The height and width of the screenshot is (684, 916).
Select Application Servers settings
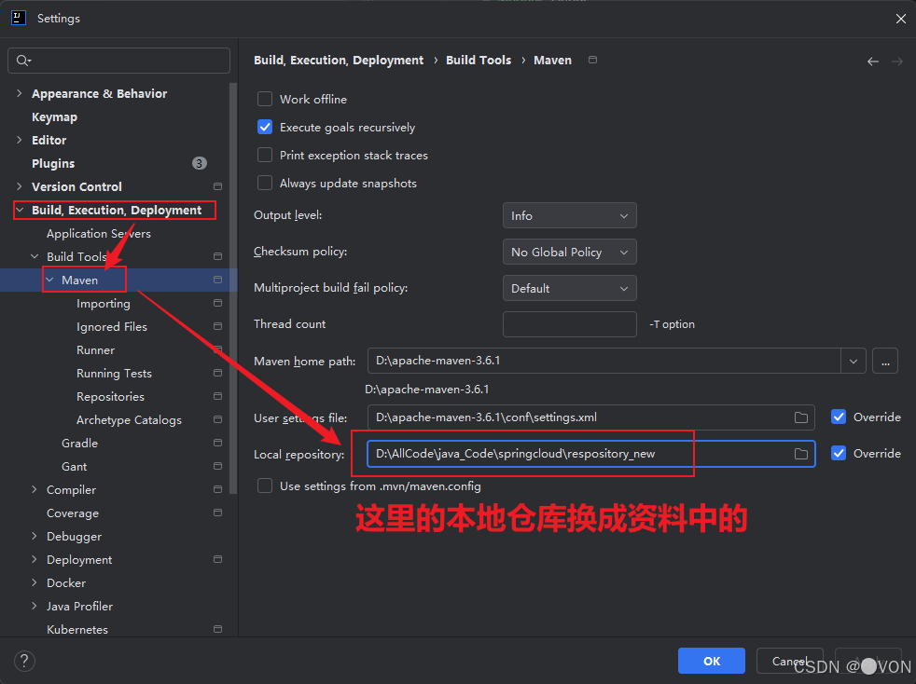tap(99, 234)
